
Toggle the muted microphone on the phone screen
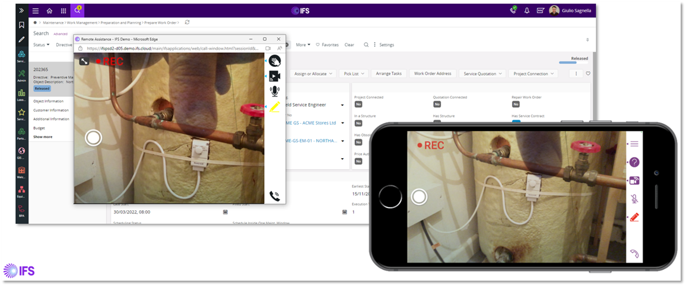[x=634, y=199]
